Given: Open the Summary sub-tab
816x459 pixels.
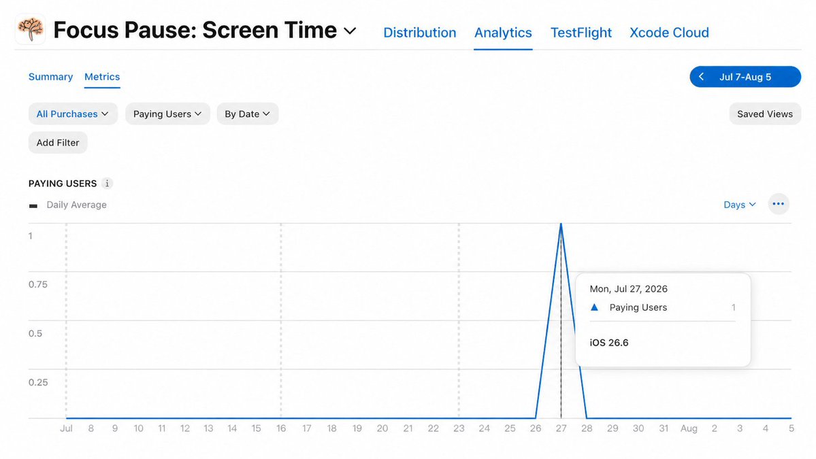Looking at the screenshot, I should (50, 77).
